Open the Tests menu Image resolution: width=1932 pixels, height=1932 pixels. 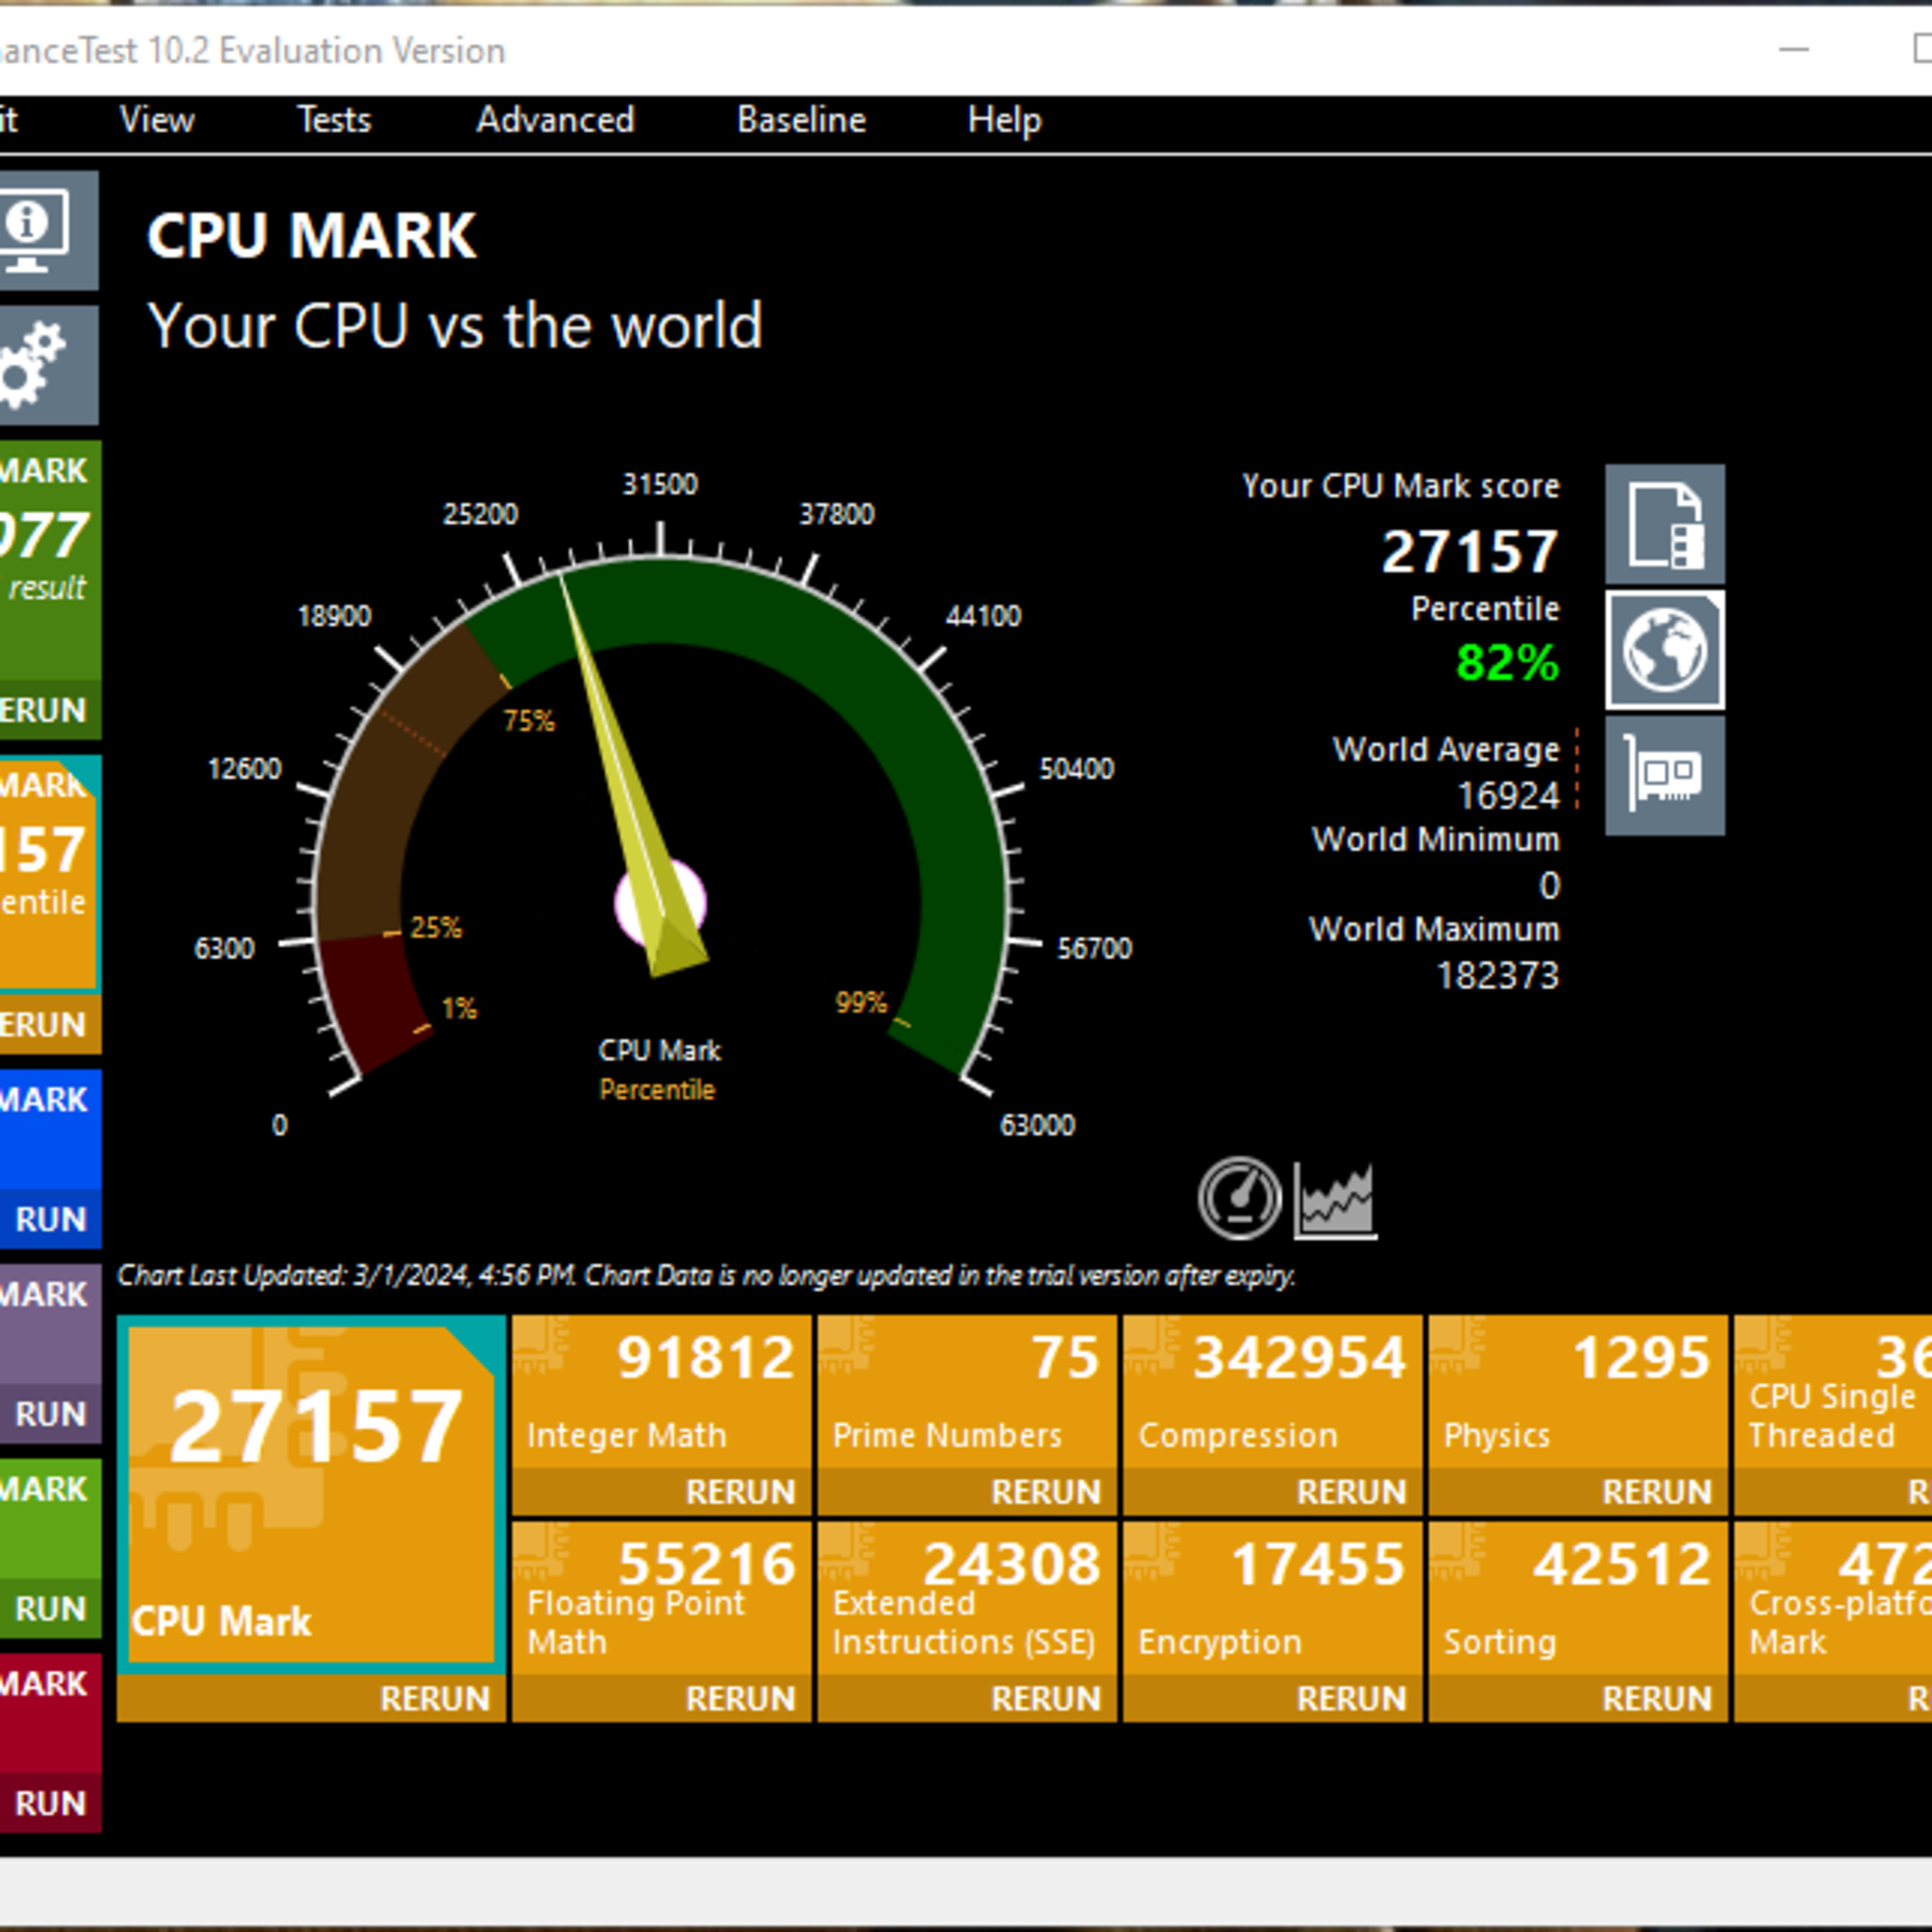click(334, 120)
